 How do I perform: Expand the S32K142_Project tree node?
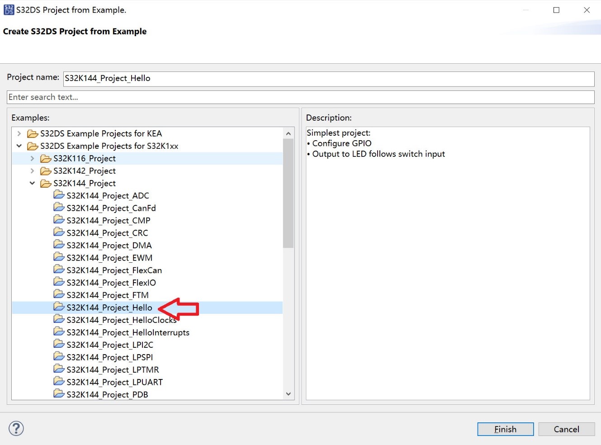[x=32, y=170]
